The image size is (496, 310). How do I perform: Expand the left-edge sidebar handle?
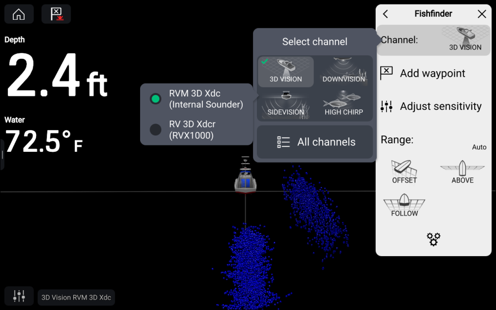point(2,155)
